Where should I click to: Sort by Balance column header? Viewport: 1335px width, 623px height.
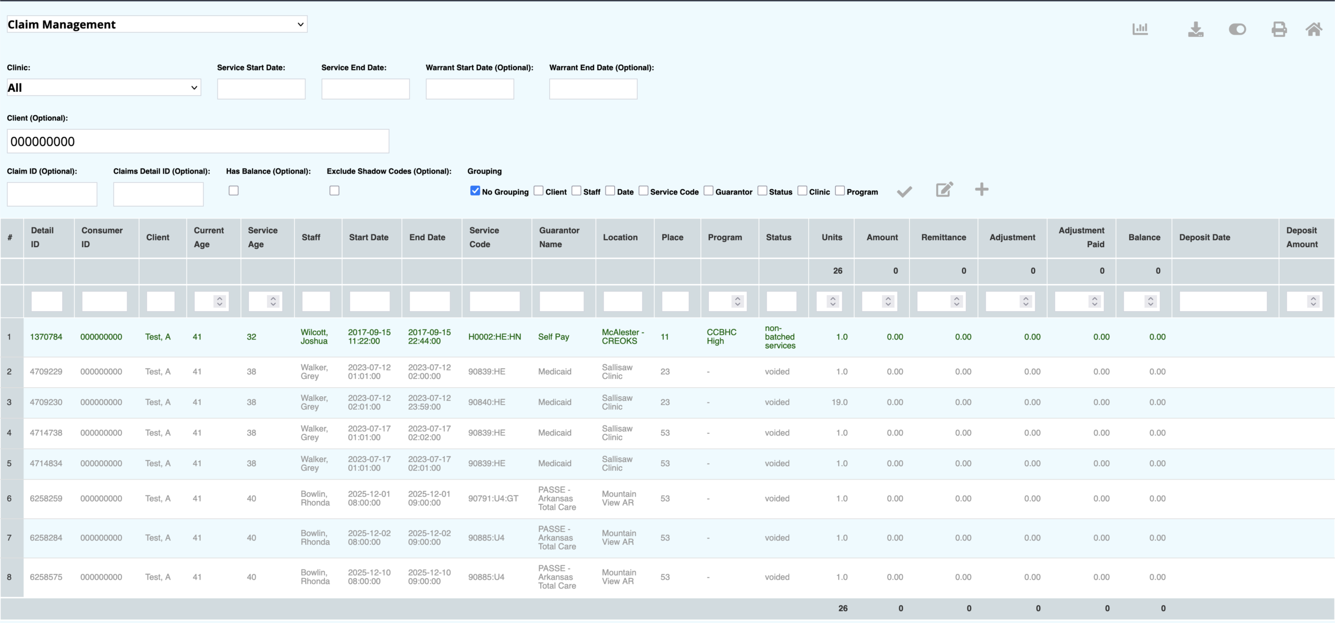[x=1144, y=237]
